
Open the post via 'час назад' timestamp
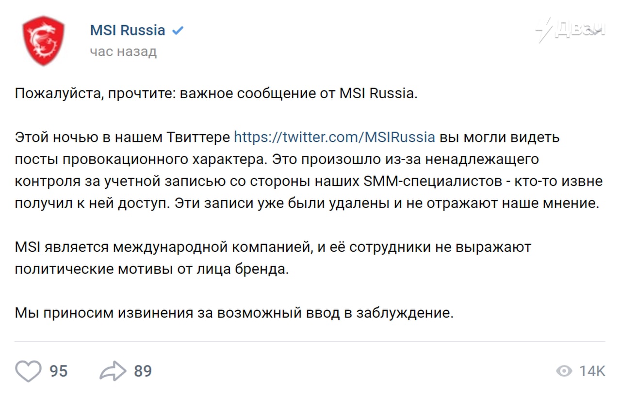(123, 51)
